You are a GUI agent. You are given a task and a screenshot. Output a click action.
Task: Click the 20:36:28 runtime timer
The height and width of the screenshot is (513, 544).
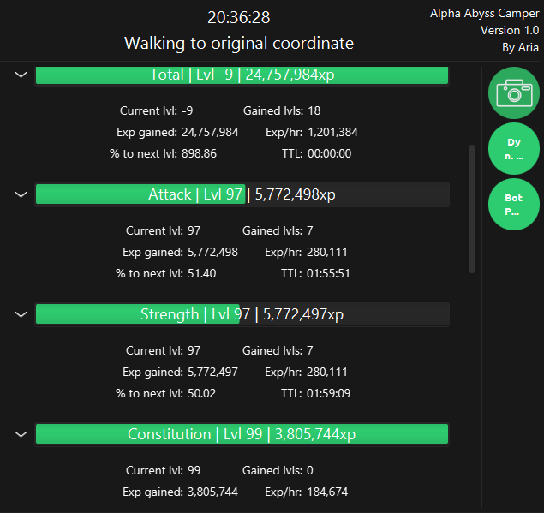238,18
